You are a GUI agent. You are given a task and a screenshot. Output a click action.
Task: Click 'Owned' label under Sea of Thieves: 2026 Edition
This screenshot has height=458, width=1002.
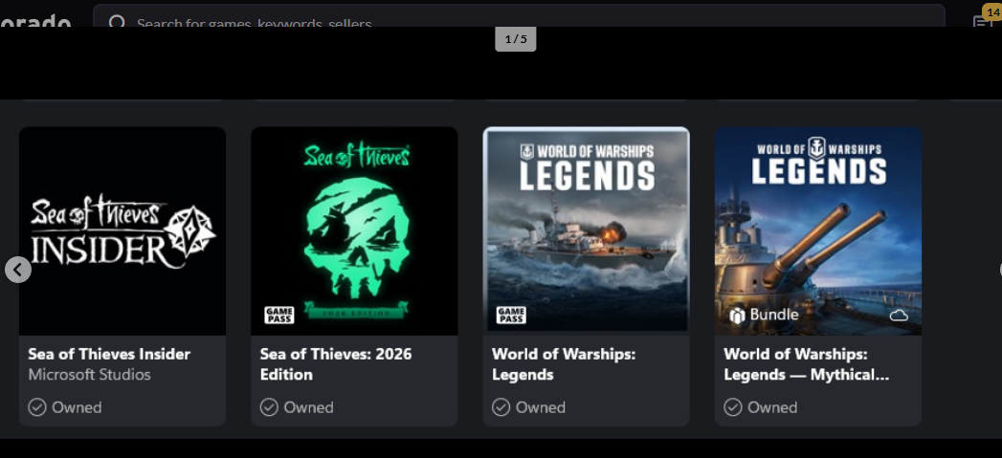[309, 407]
